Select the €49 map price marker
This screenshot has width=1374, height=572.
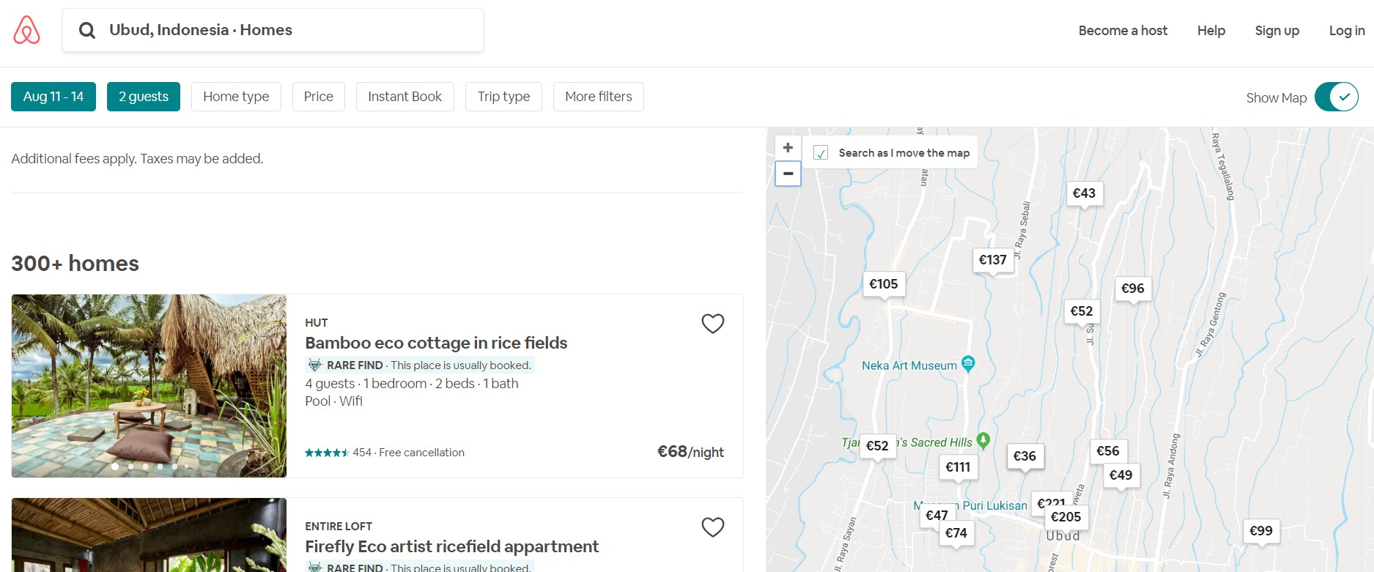(1121, 475)
